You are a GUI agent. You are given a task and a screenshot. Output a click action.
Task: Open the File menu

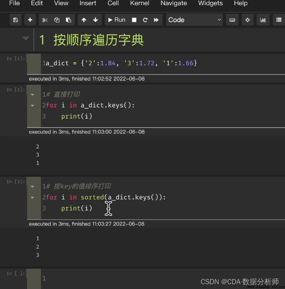point(14,3)
